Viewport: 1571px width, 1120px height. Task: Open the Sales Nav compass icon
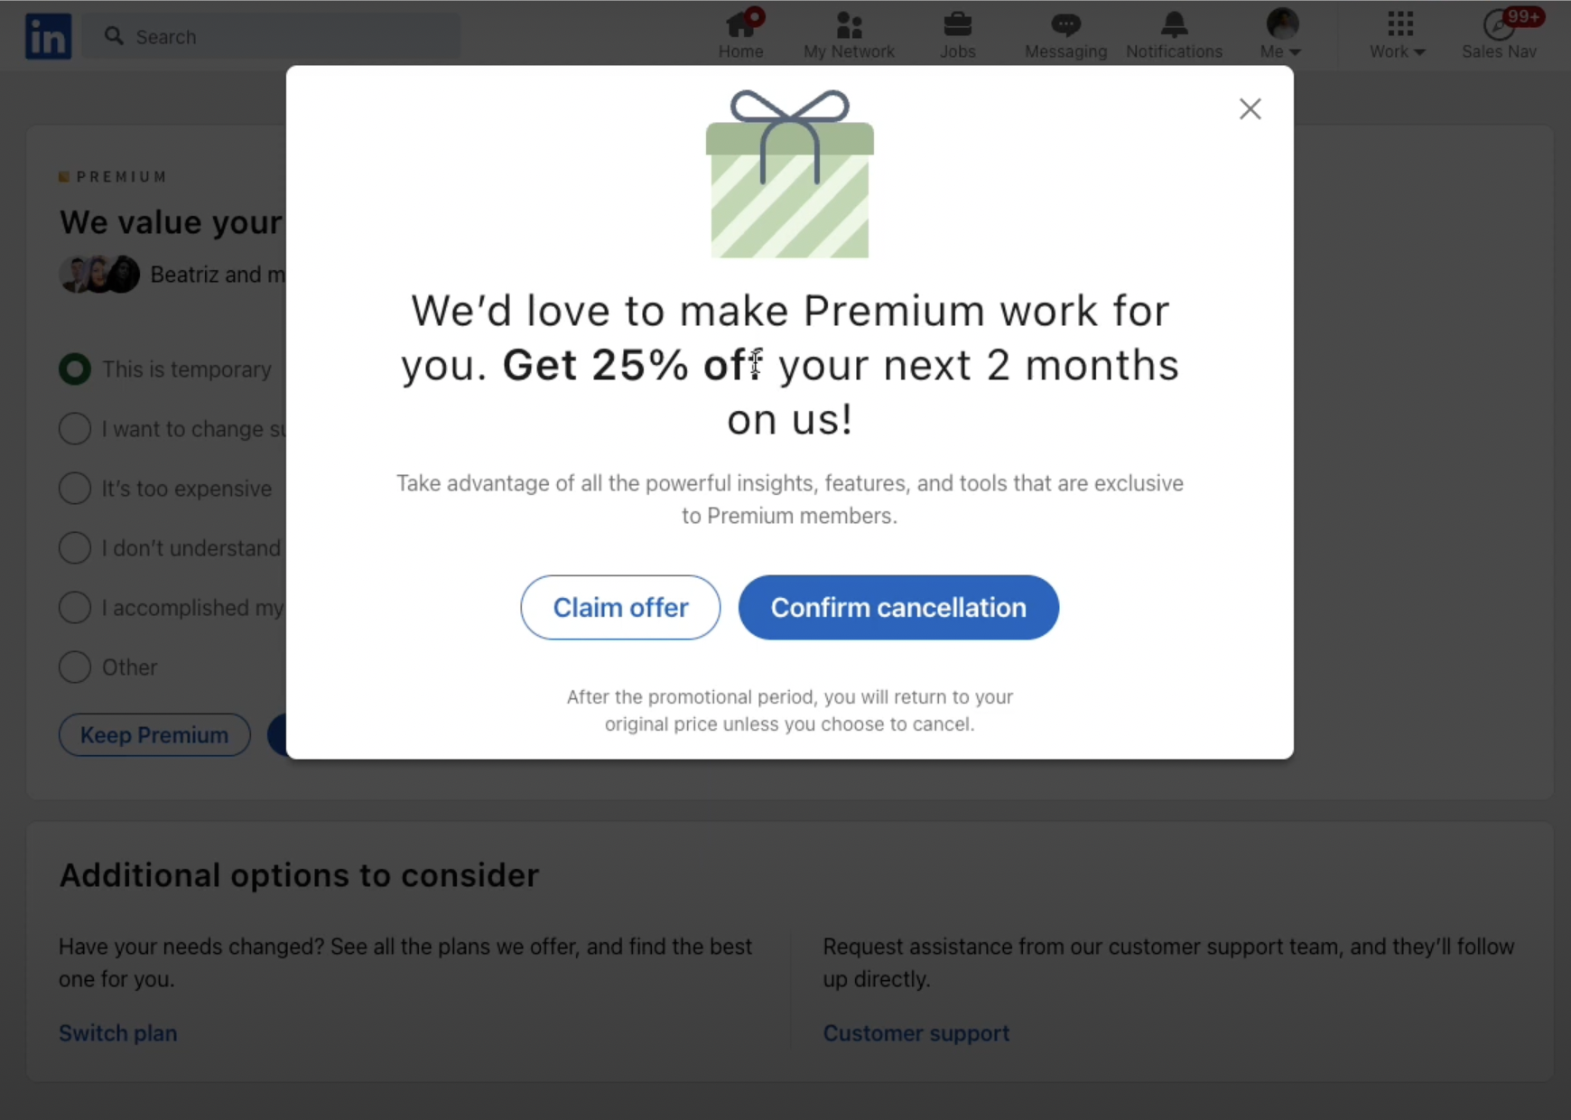1500,24
